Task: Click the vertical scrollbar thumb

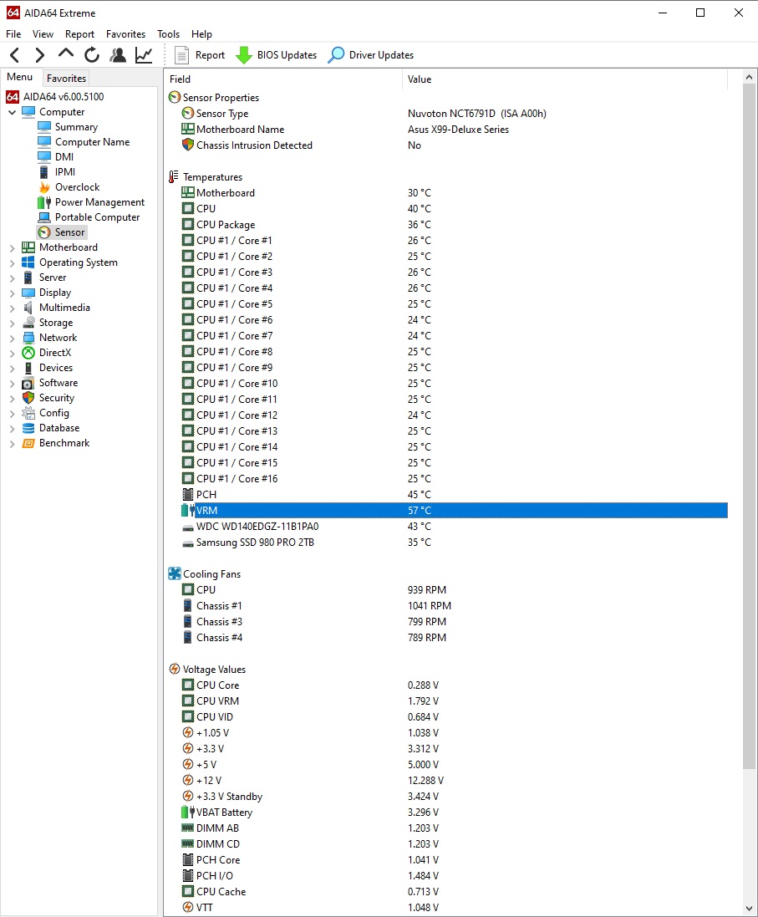Action: [750, 427]
